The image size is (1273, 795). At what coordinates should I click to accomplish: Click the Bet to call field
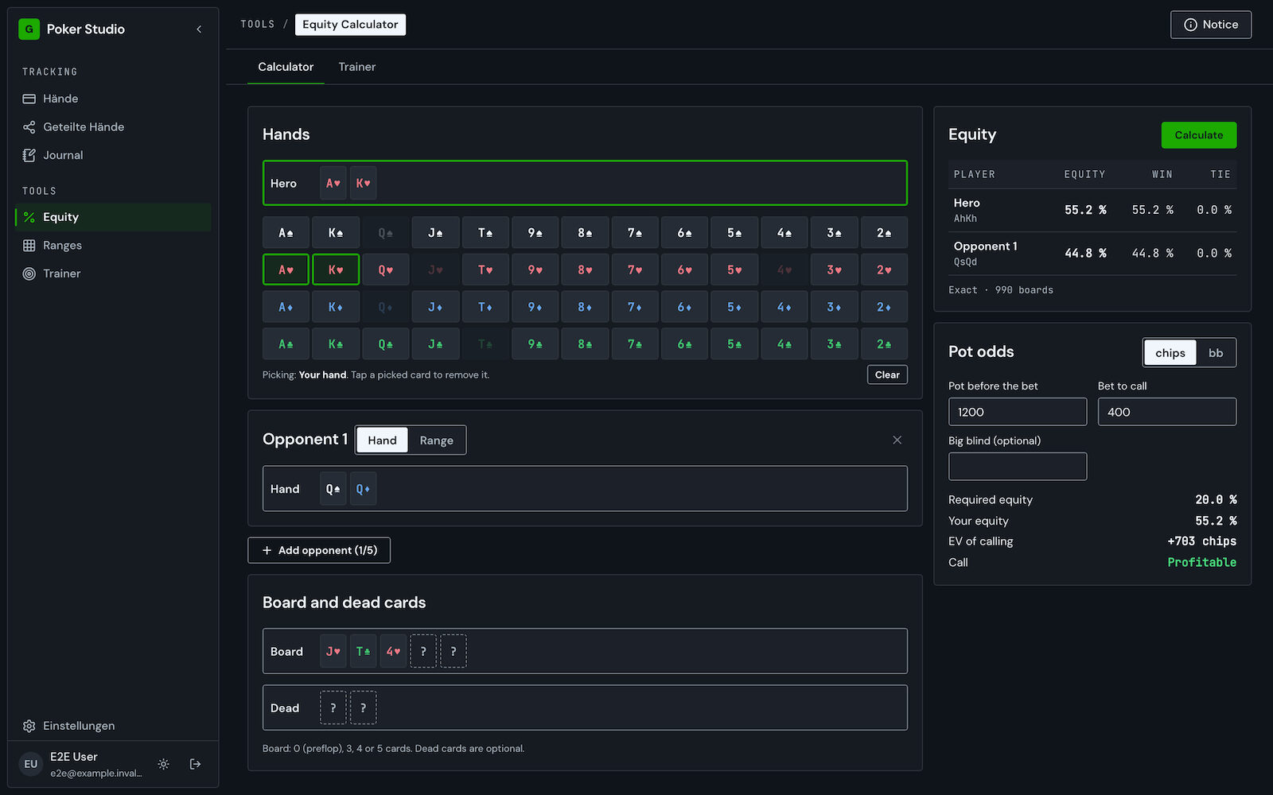pos(1167,412)
